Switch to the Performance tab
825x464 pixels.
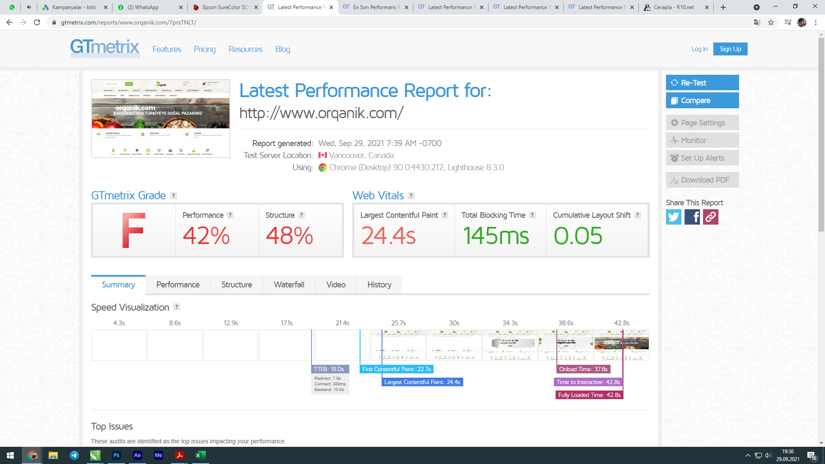tap(178, 285)
